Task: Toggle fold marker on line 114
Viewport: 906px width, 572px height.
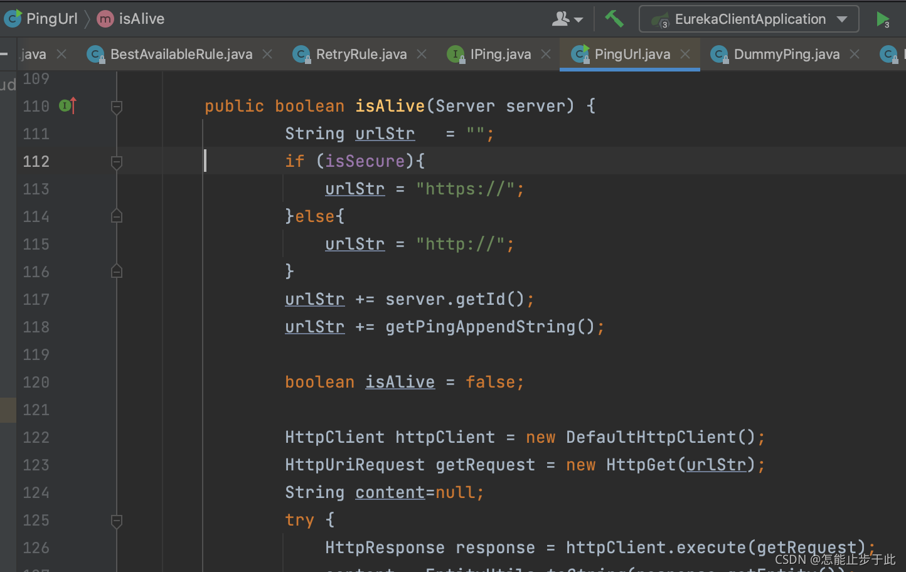Action: point(117,216)
